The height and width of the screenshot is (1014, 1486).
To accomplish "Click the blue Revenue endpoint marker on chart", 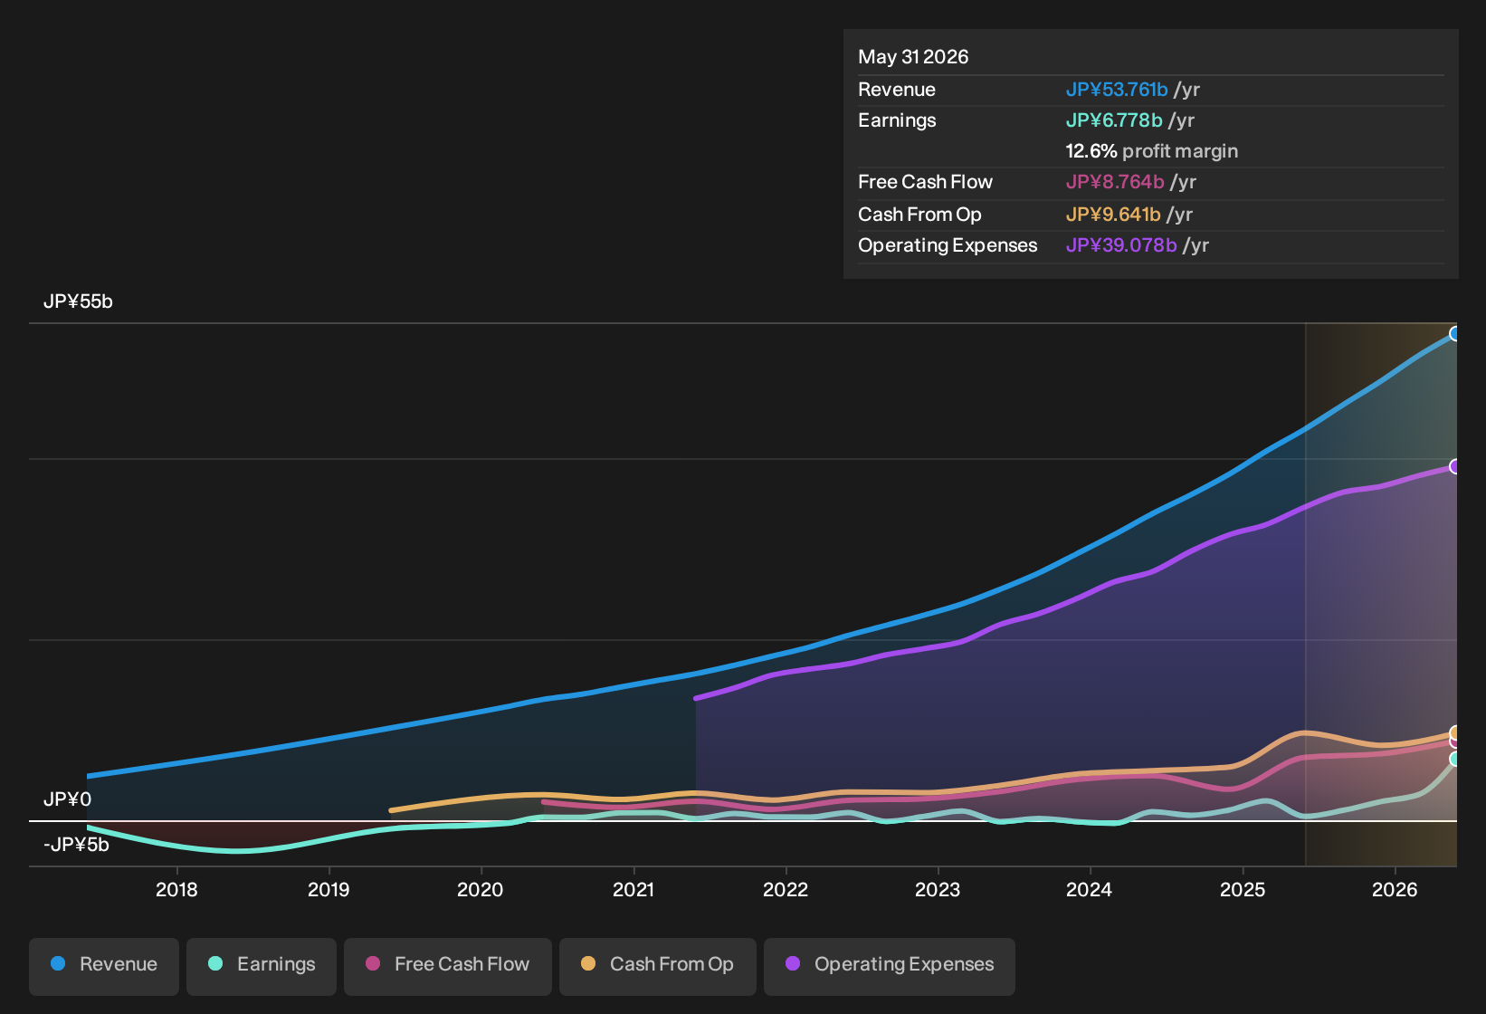I will 1454,334.
